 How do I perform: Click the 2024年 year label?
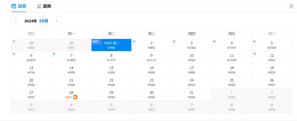[x=31, y=21]
